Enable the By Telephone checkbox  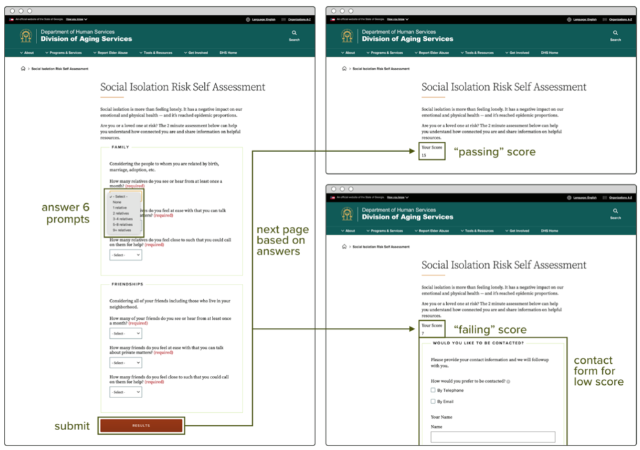(433, 390)
